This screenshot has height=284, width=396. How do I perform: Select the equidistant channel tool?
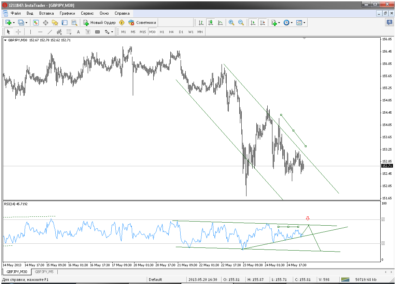pos(59,32)
